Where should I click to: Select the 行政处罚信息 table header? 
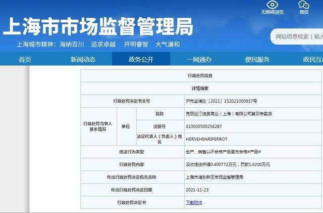pyautogui.click(x=201, y=76)
